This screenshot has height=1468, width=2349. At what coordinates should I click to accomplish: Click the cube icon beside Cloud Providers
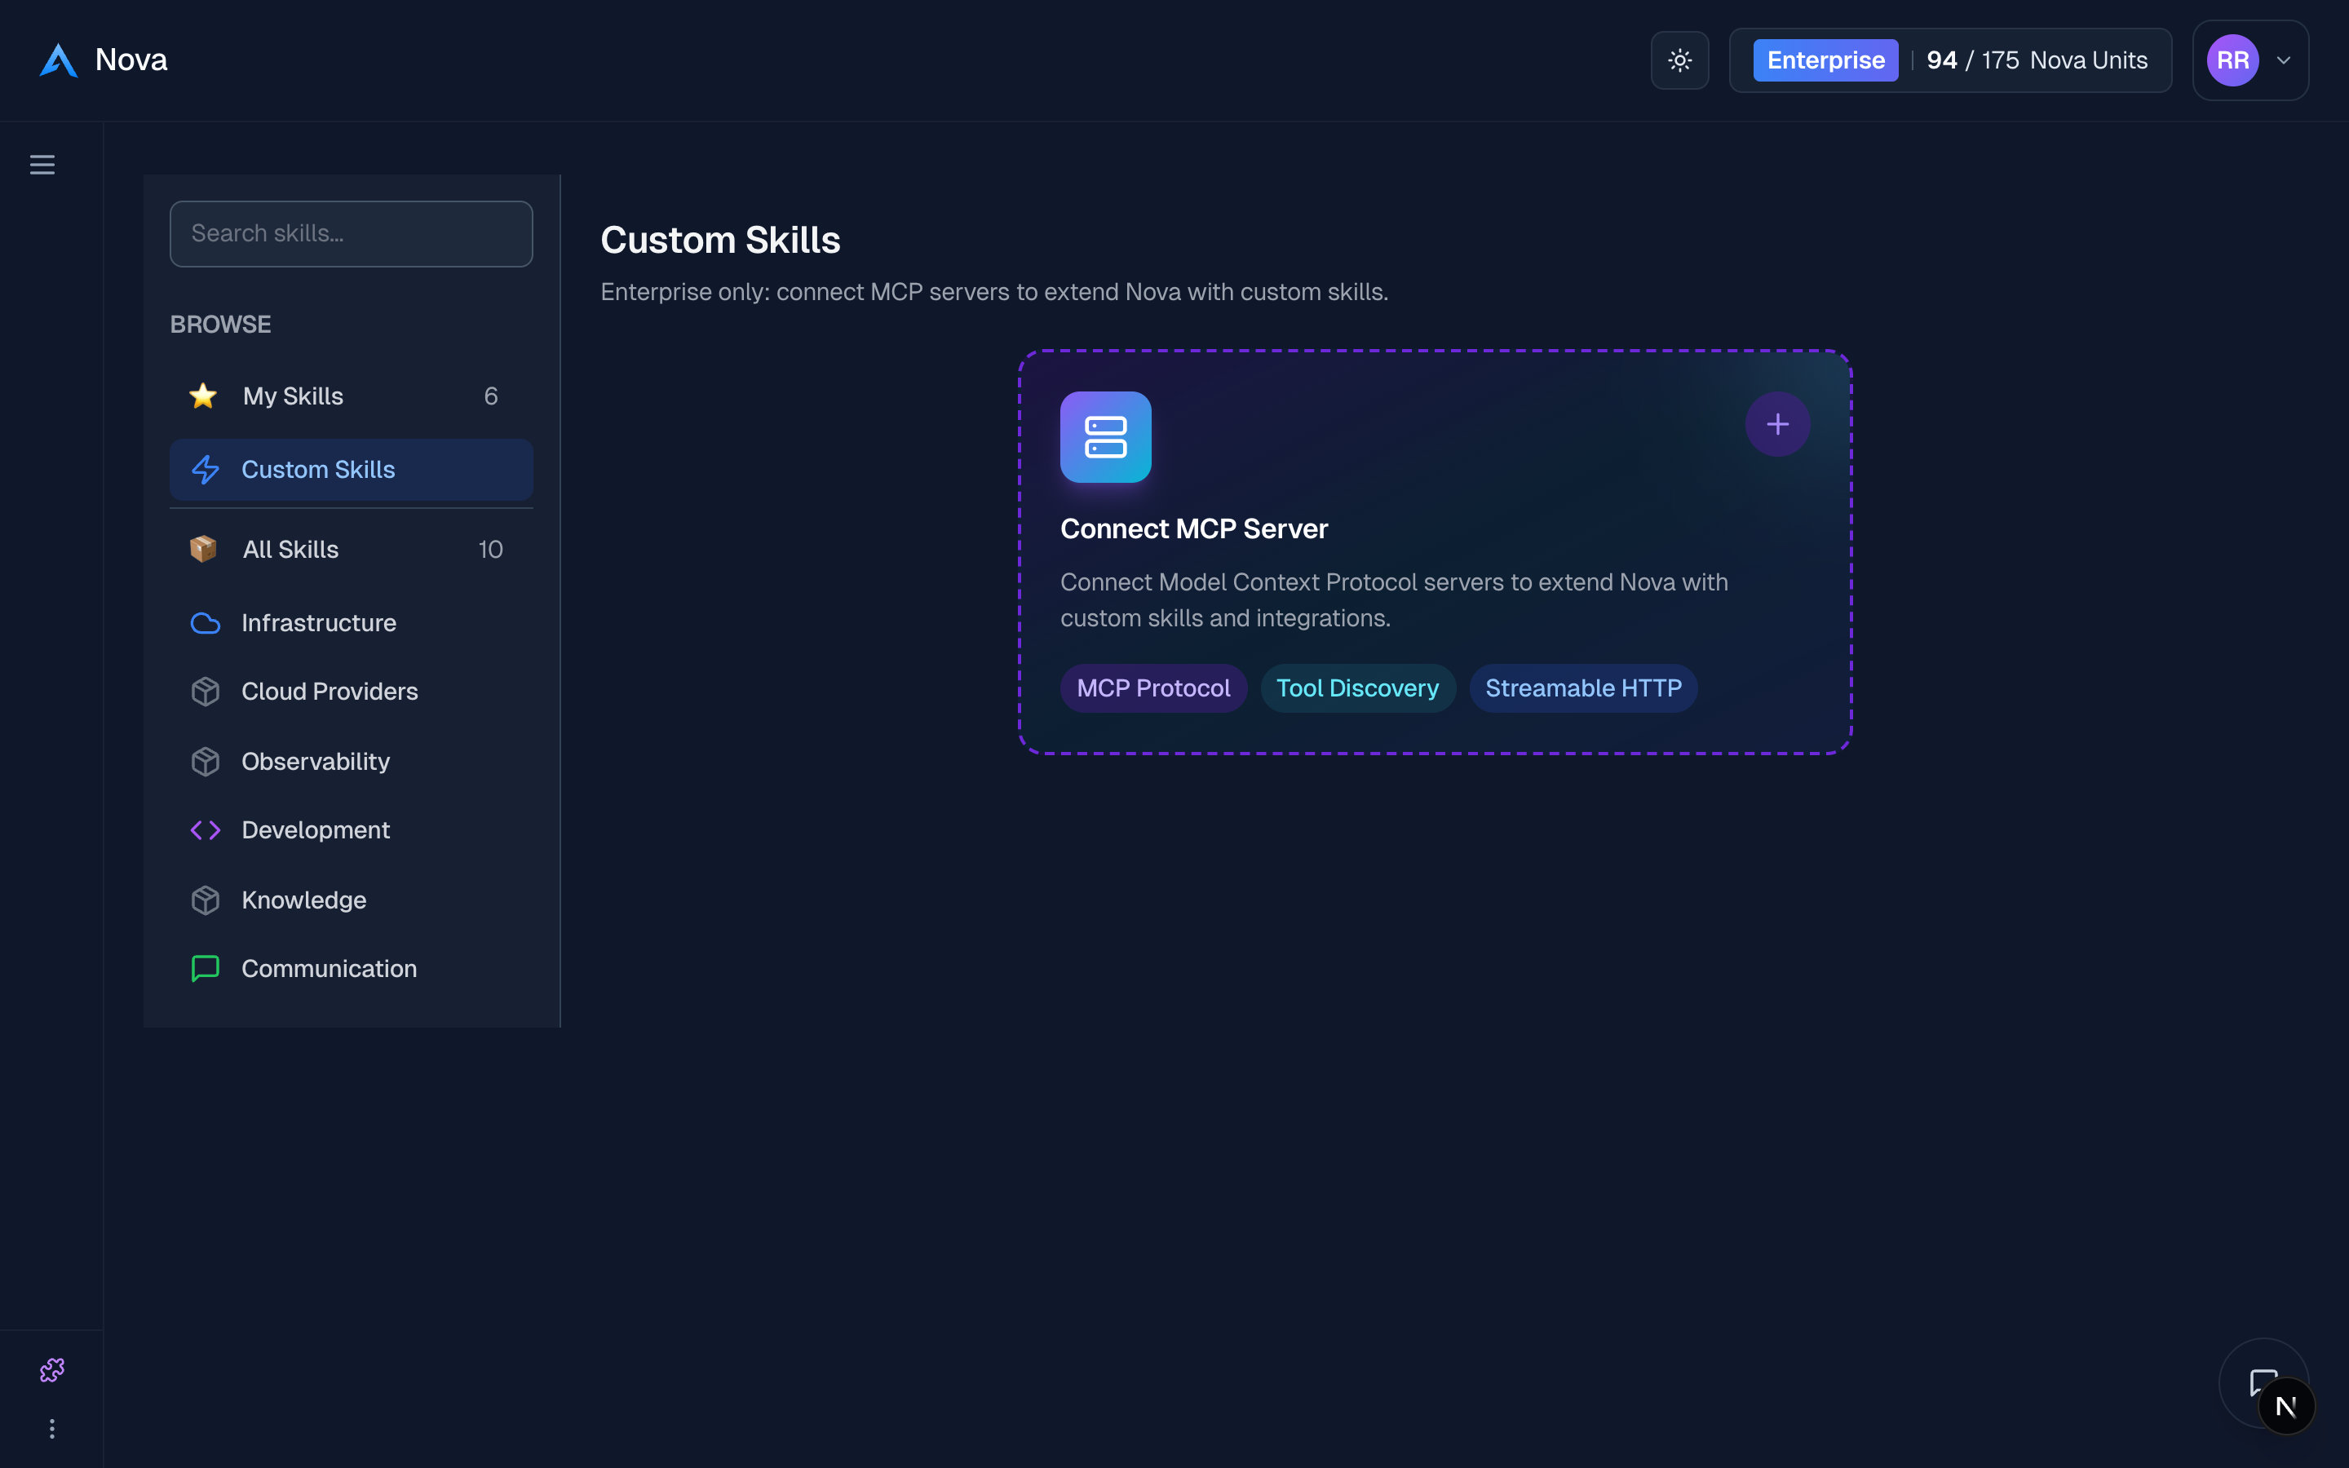point(205,692)
